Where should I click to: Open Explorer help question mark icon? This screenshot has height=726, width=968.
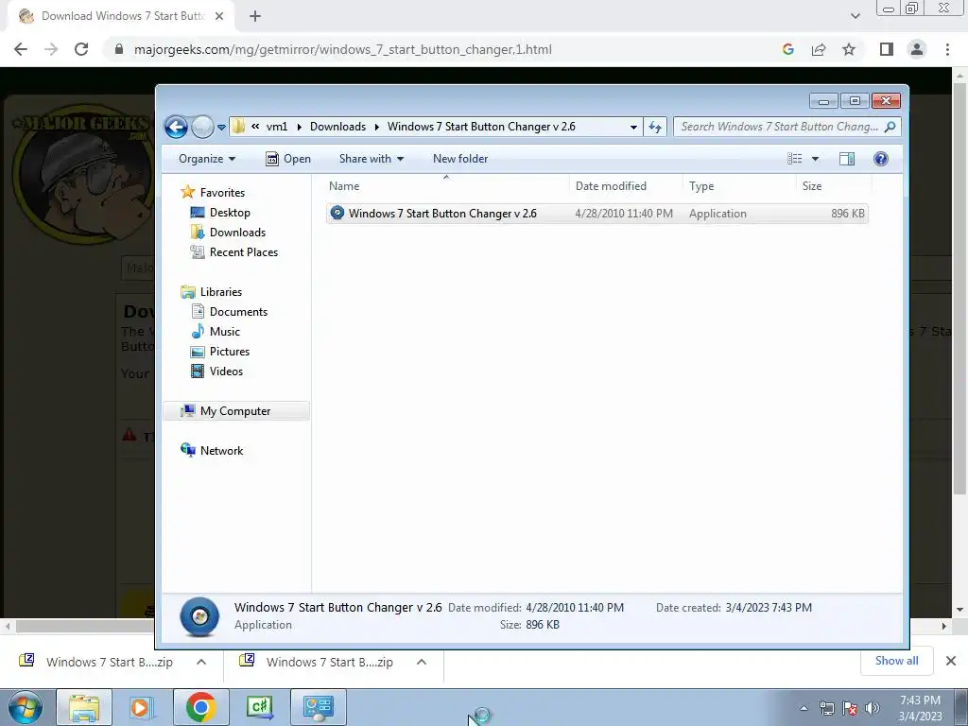881,159
